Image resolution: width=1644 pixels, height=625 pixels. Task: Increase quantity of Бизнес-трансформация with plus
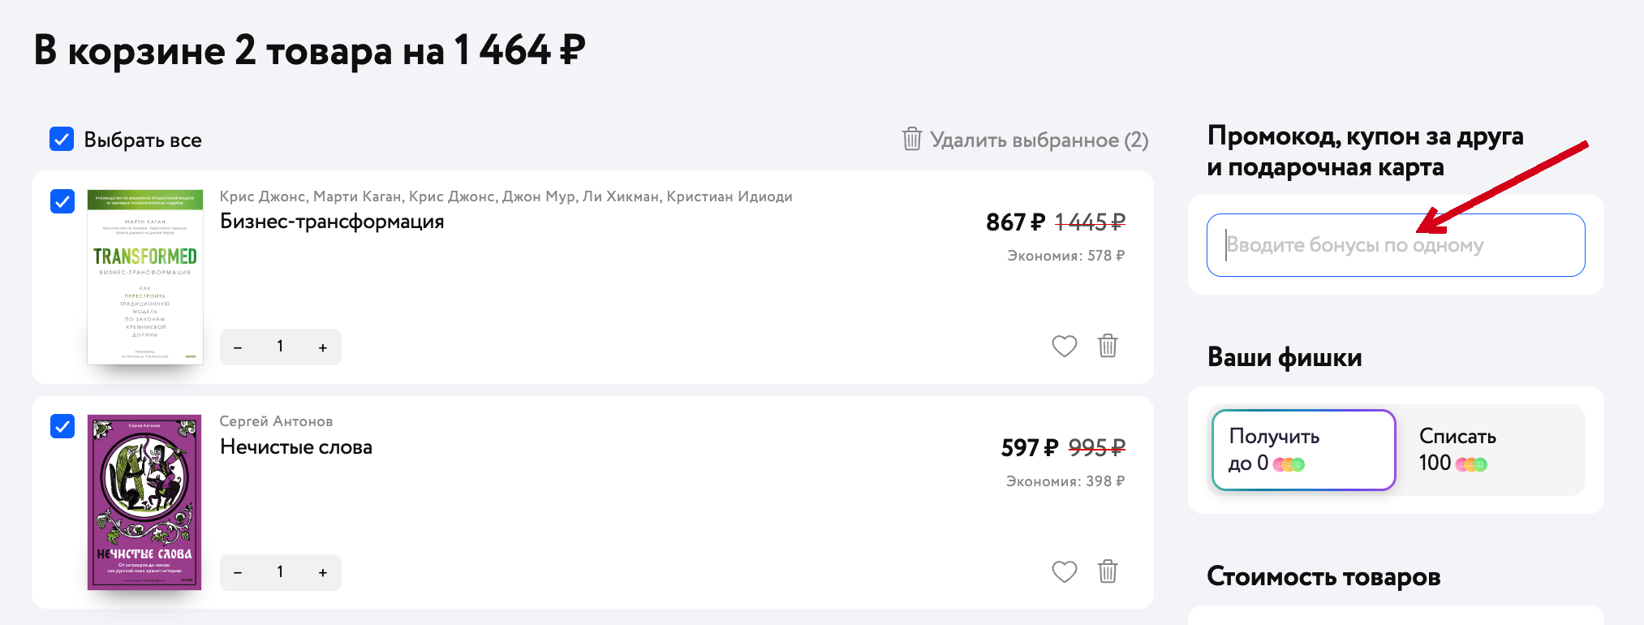point(323,347)
